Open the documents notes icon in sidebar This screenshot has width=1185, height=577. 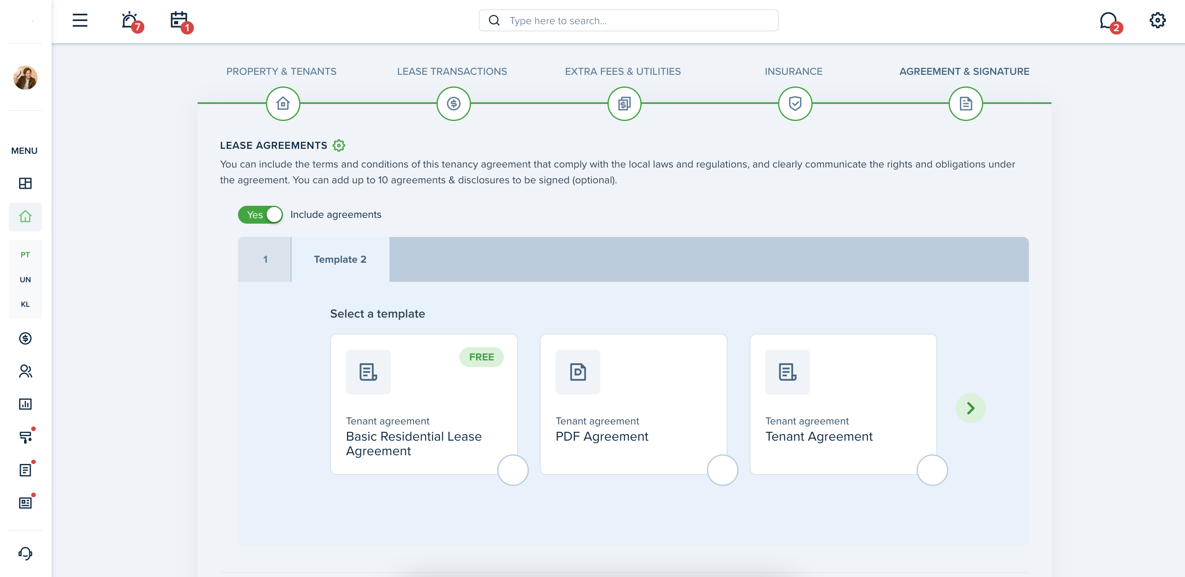click(25, 470)
